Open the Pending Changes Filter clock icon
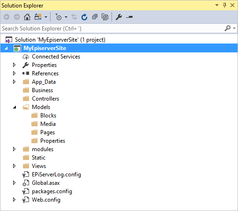The image size is (238, 211). [x=59, y=17]
